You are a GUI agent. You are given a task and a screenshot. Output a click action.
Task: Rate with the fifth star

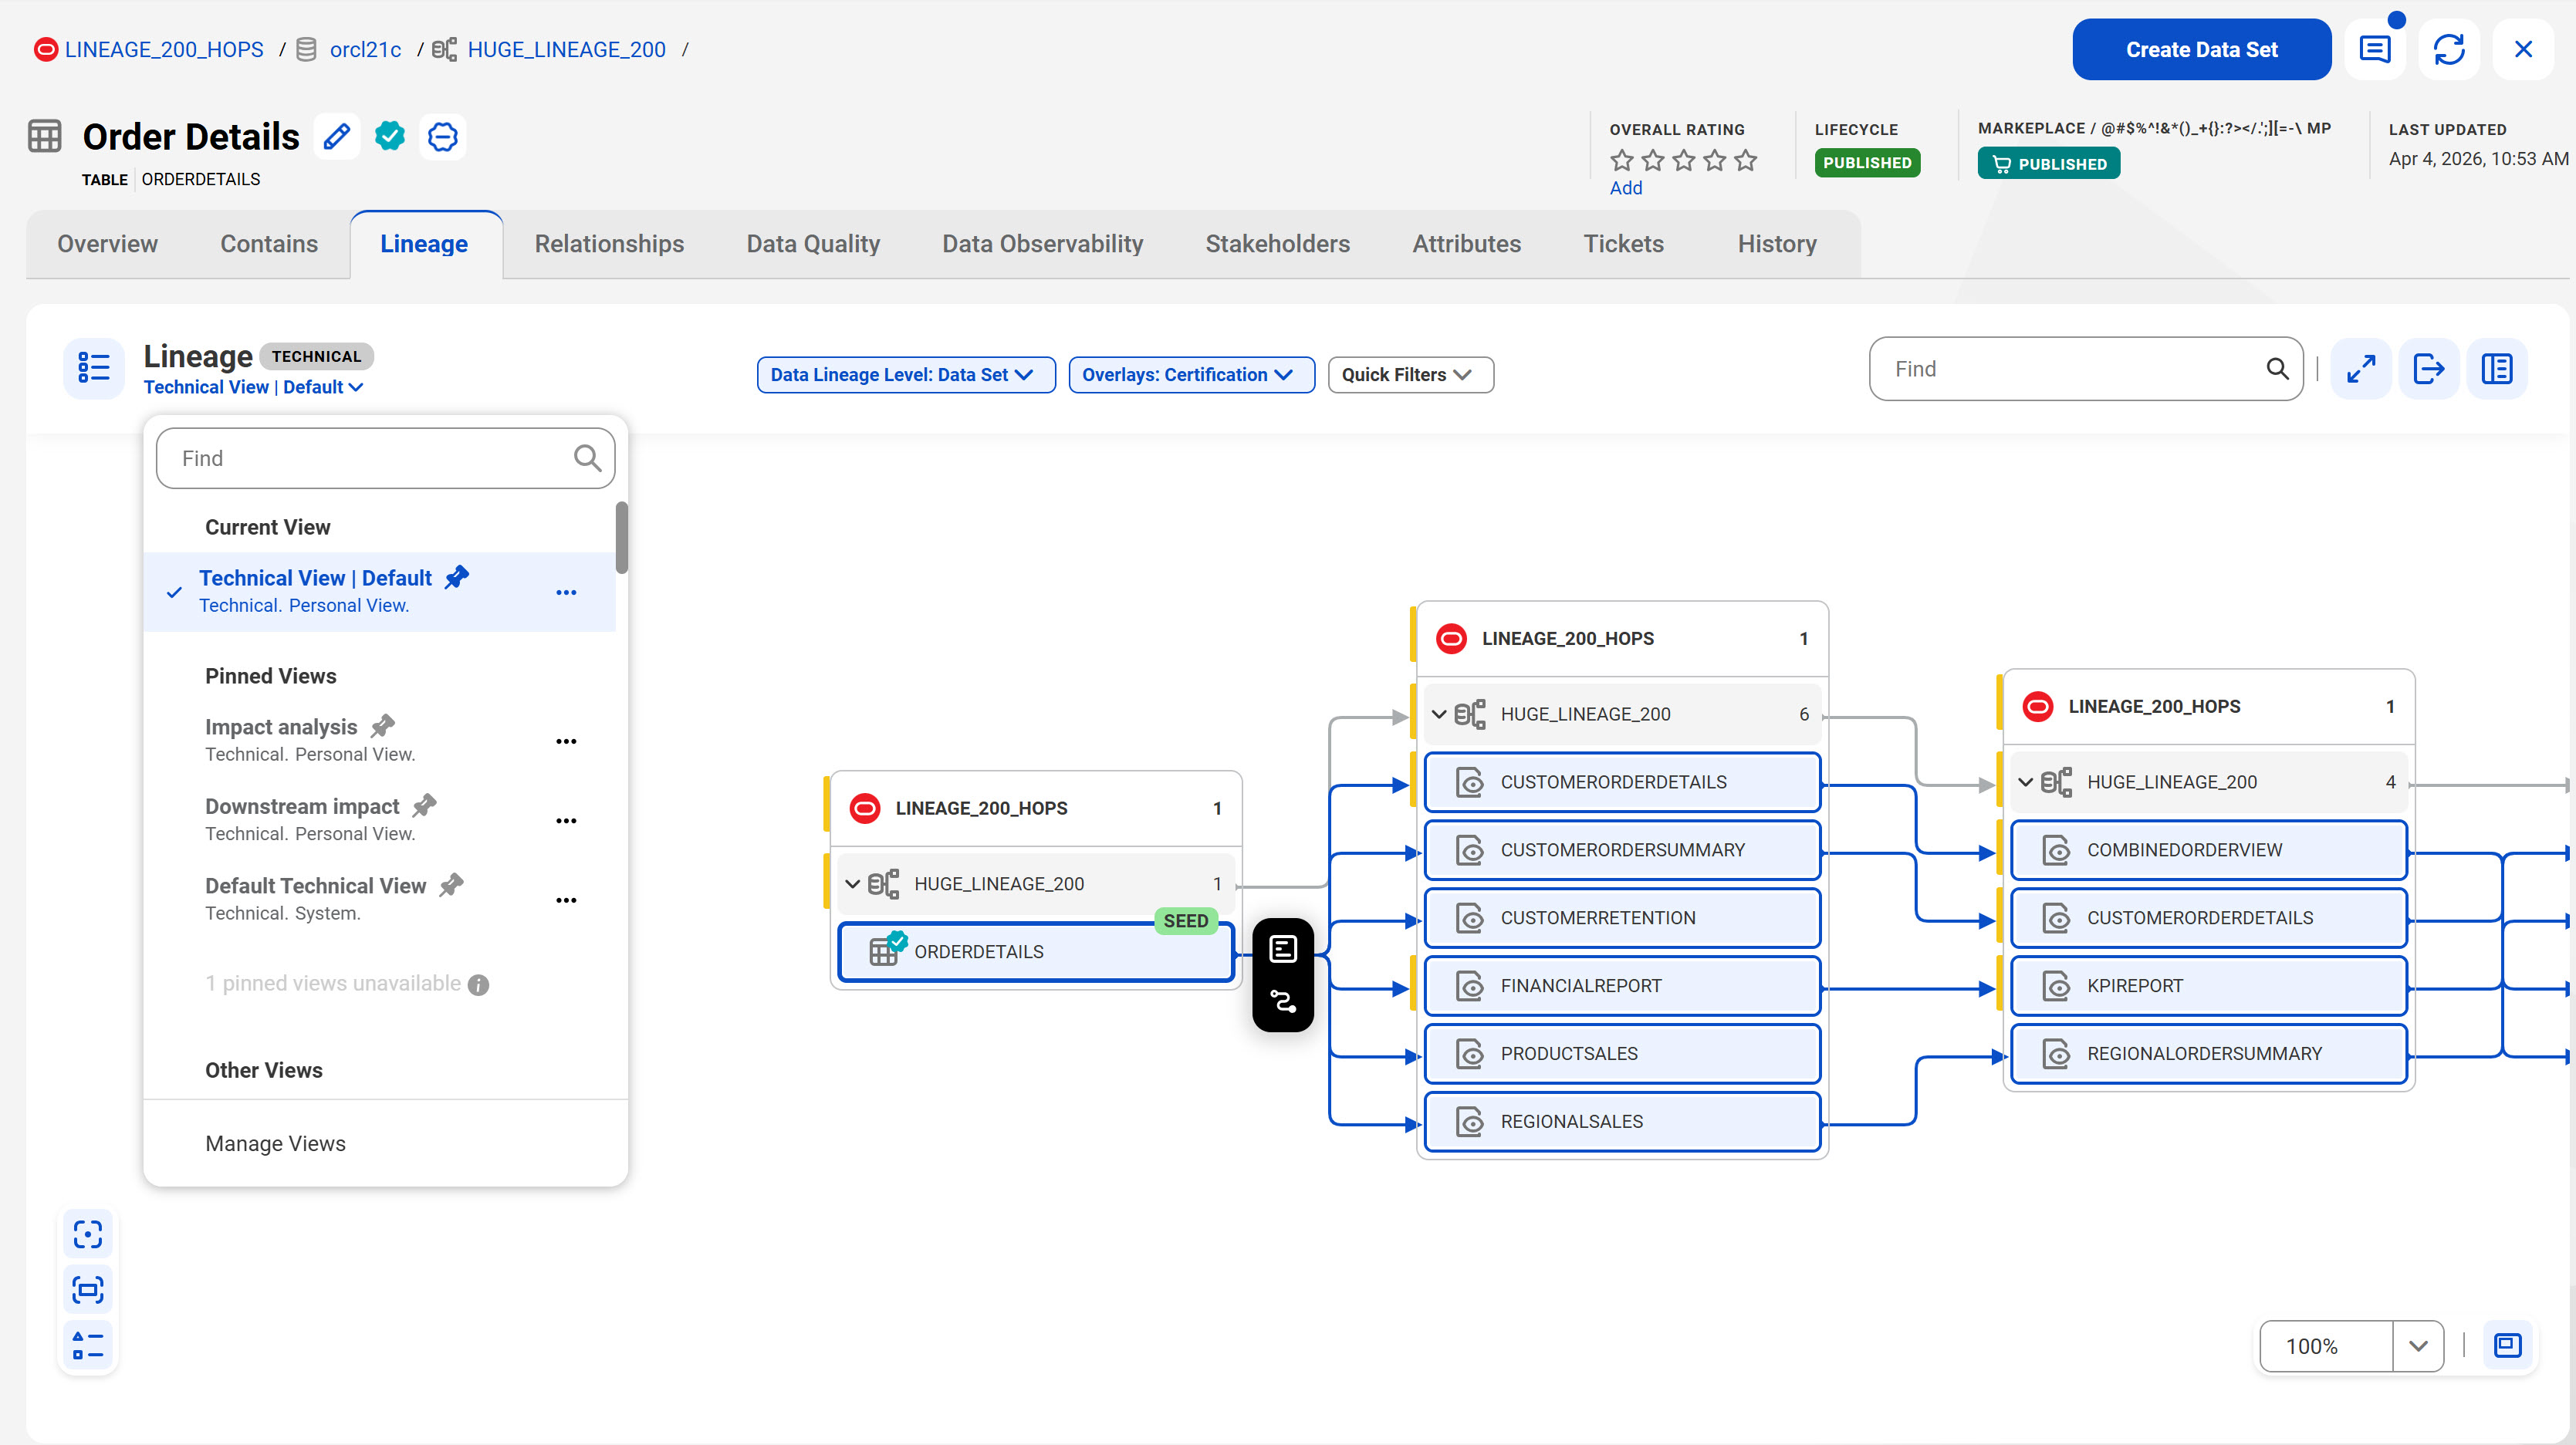point(1745,160)
